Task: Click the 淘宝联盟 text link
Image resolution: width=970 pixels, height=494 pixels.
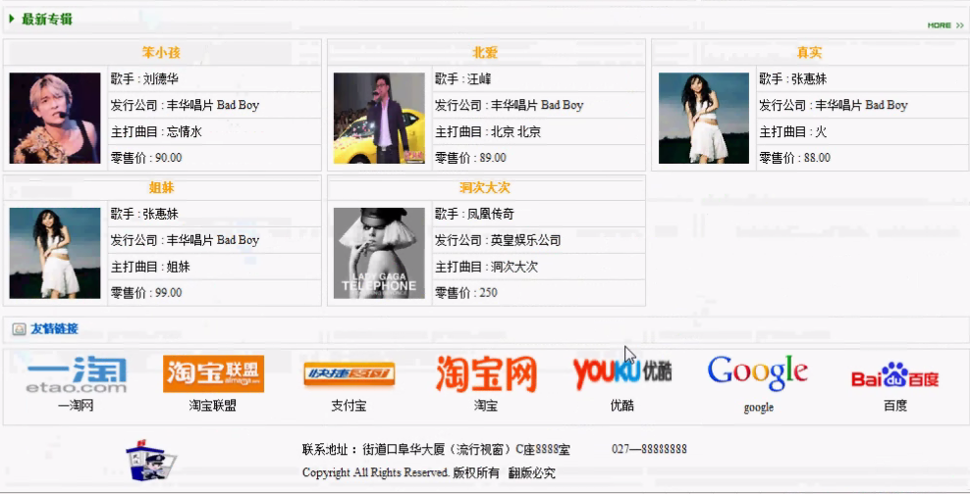Action: point(213,406)
